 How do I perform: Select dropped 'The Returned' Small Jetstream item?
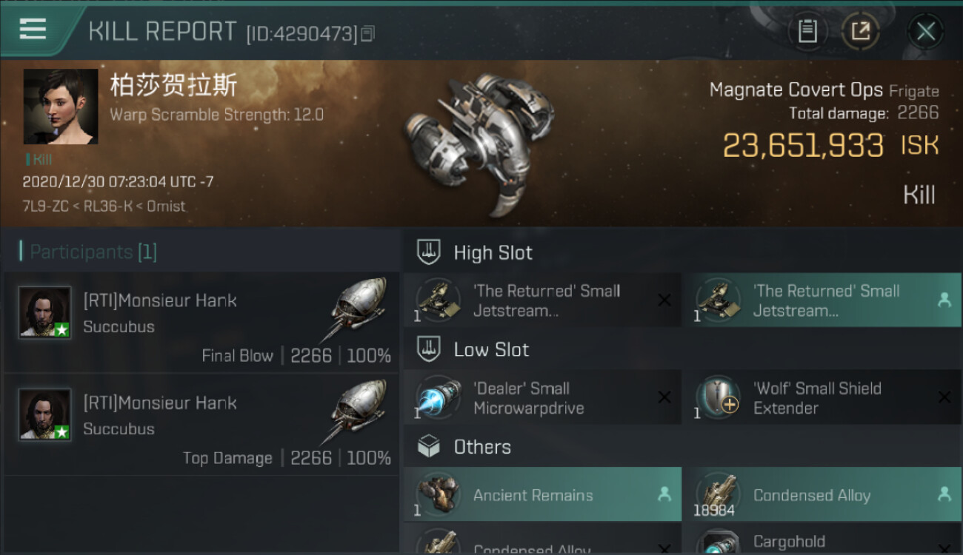822,300
